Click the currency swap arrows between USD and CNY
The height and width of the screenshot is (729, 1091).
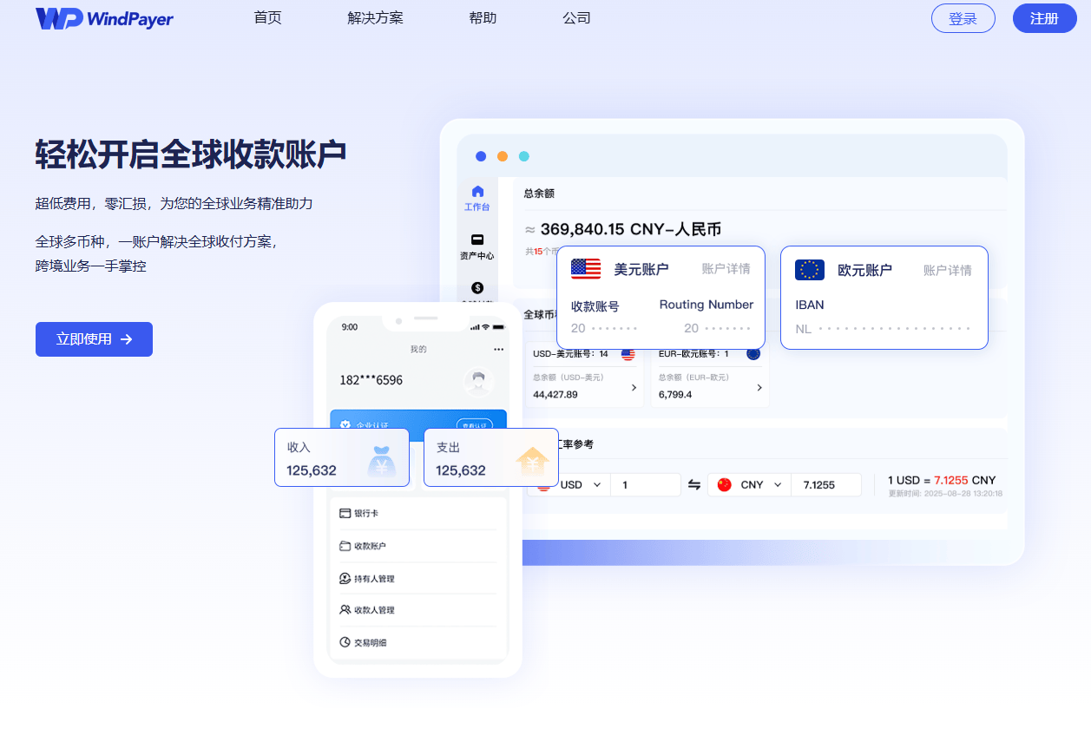coord(693,484)
